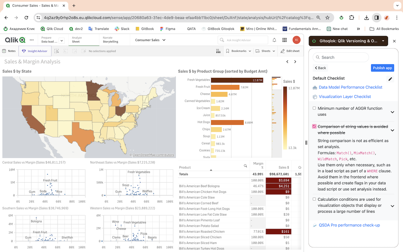Go to the previous sheet arrow

[287, 62]
